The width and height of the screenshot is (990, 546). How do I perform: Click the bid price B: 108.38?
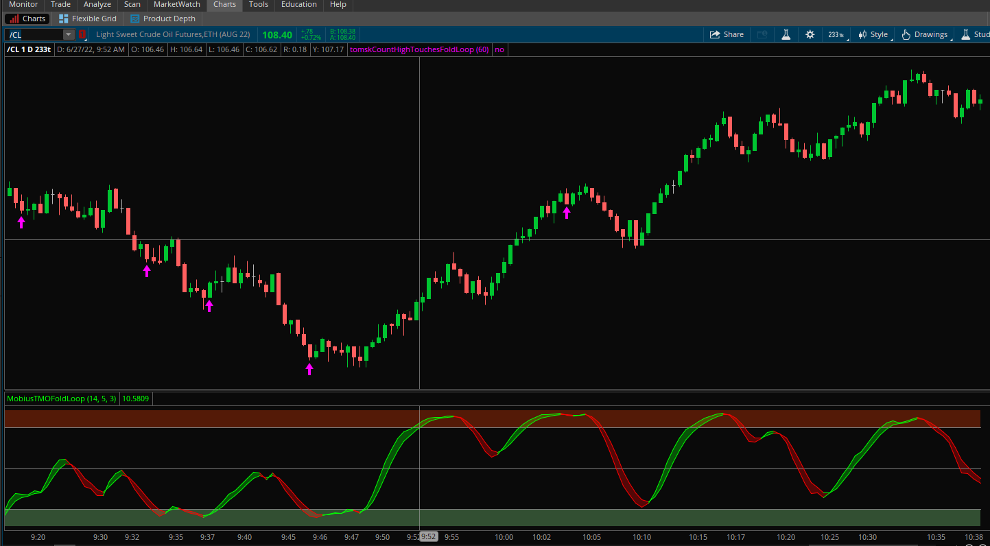[342, 31]
